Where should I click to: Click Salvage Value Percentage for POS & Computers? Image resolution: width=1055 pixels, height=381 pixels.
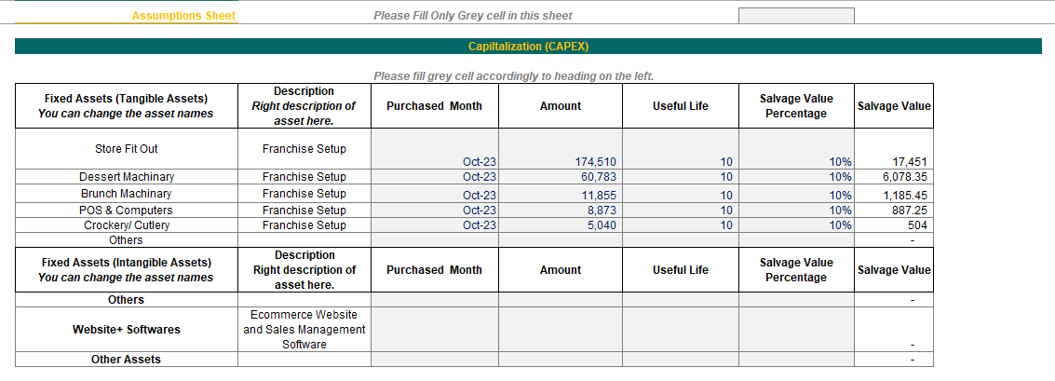tap(795, 211)
